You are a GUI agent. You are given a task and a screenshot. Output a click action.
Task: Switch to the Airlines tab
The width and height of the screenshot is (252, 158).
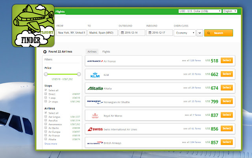click(92, 52)
